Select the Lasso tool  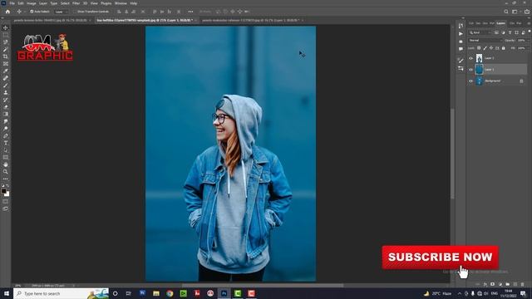[6, 42]
